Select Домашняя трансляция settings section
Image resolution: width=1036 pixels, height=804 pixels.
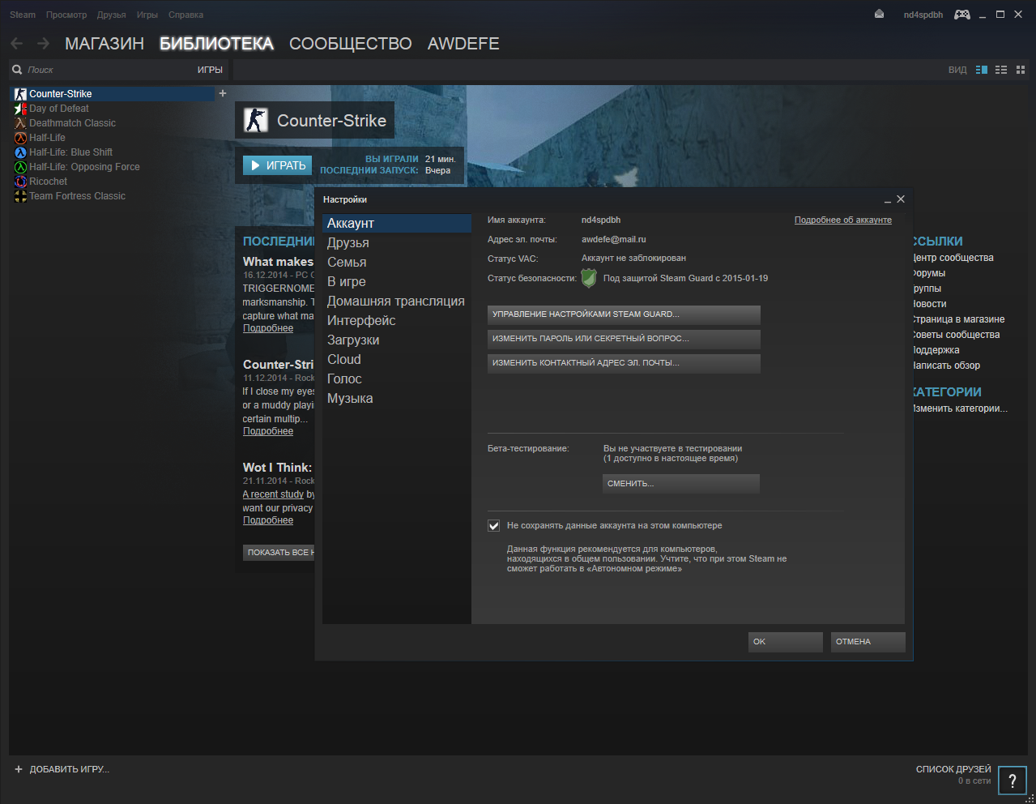[x=397, y=301]
